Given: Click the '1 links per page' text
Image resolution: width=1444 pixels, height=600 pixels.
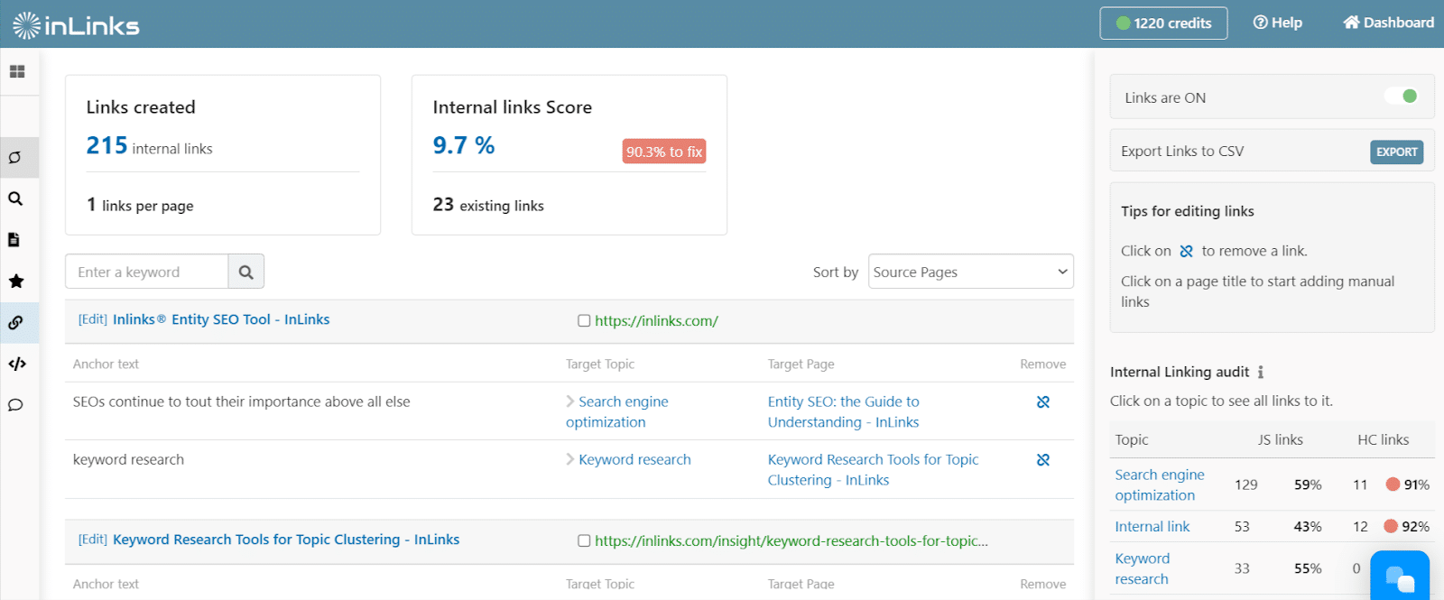Looking at the screenshot, I should (140, 205).
